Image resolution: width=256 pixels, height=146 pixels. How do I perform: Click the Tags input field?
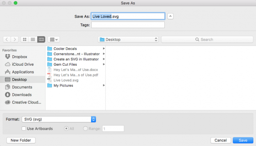pos(128,25)
